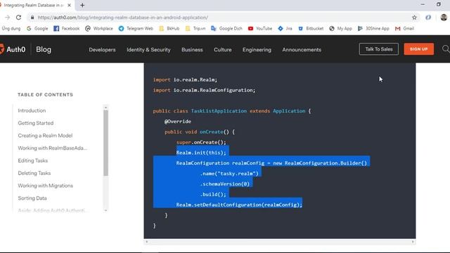Bookmark this page with the star icon

[x=414, y=18]
